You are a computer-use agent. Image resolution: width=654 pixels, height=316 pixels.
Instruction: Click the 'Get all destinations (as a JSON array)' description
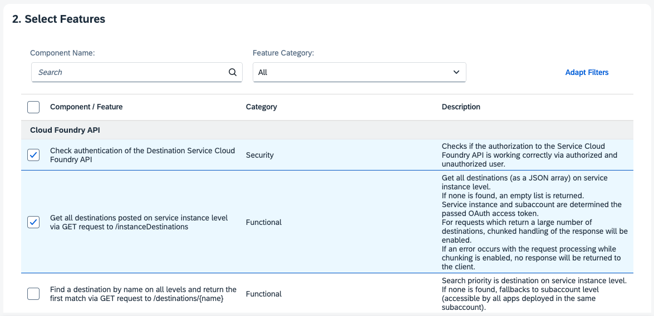(535, 222)
